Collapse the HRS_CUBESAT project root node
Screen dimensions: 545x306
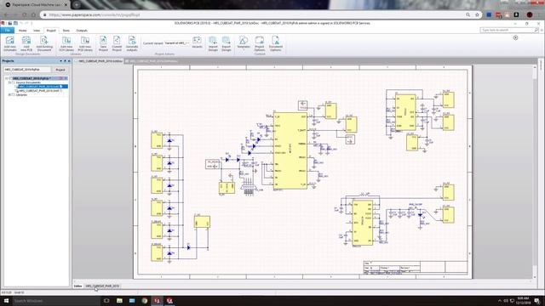coord(6,78)
